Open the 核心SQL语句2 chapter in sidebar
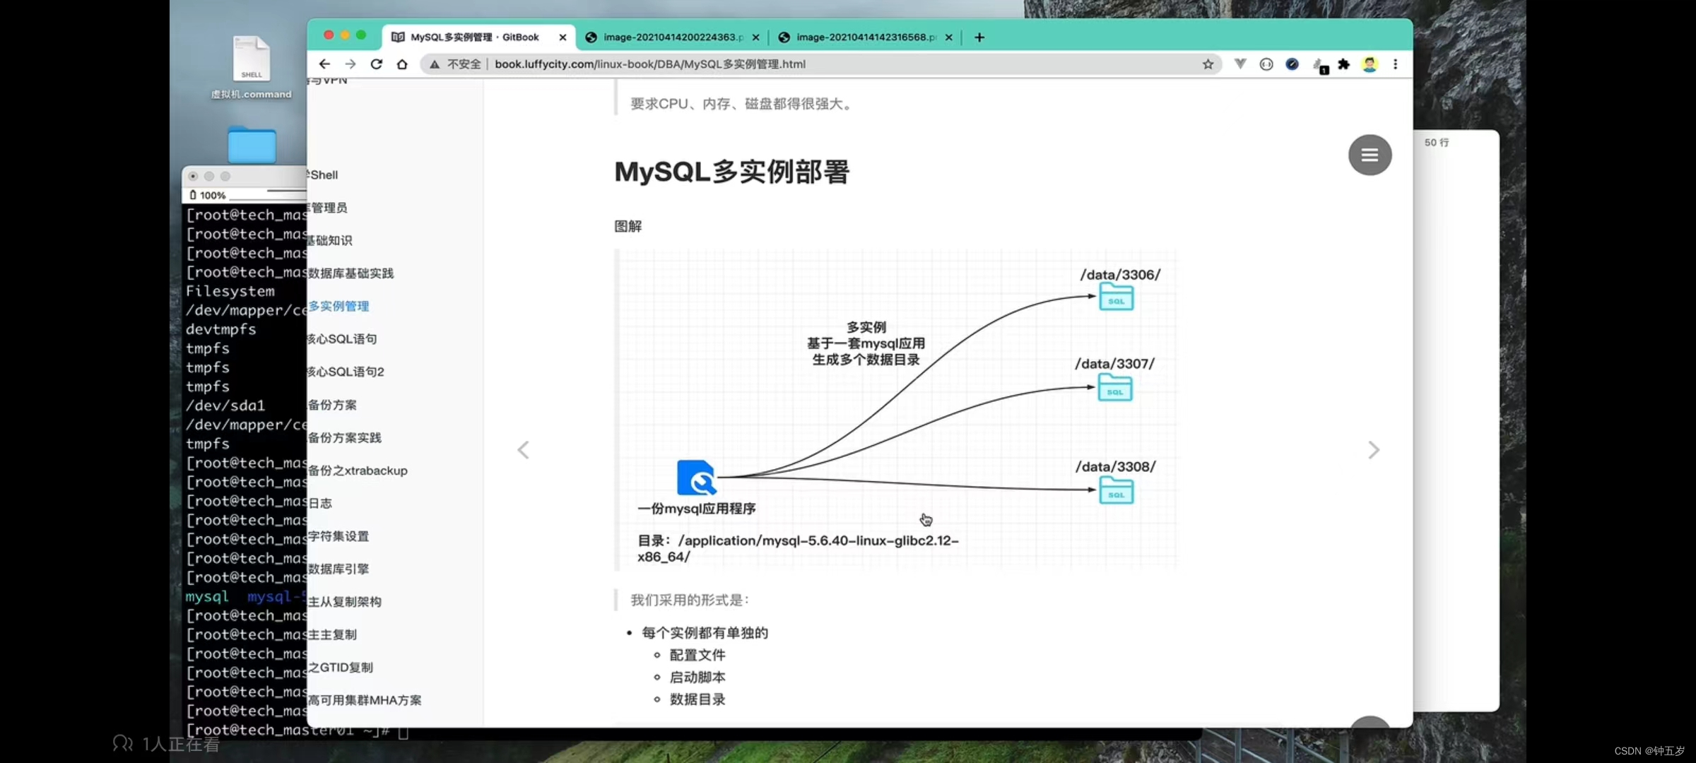 click(346, 372)
